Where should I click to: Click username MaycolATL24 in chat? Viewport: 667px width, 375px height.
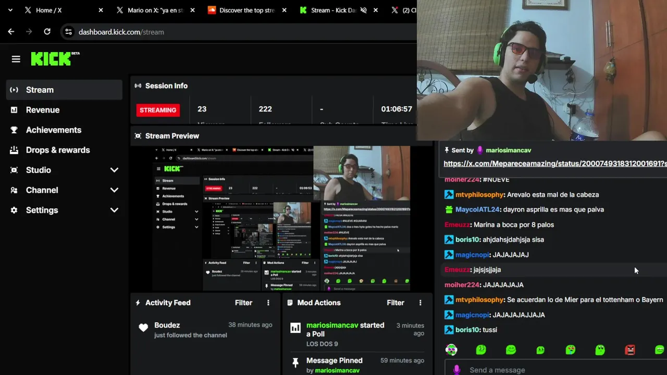pyautogui.click(x=477, y=209)
